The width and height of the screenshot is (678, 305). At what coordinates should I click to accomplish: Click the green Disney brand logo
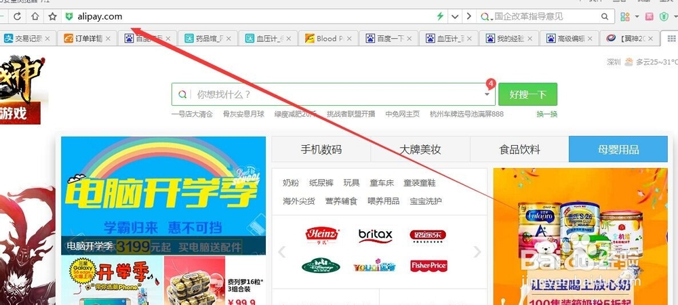(321, 266)
